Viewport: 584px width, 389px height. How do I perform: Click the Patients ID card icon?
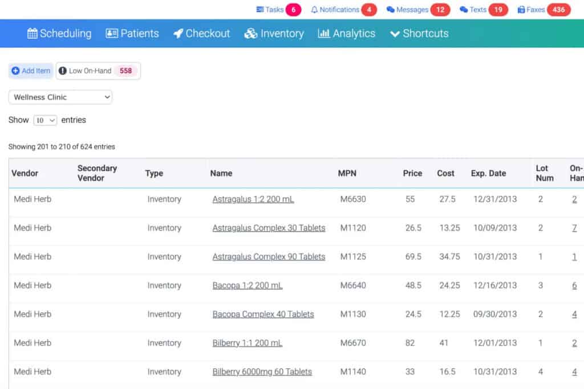(x=112, y=34)
